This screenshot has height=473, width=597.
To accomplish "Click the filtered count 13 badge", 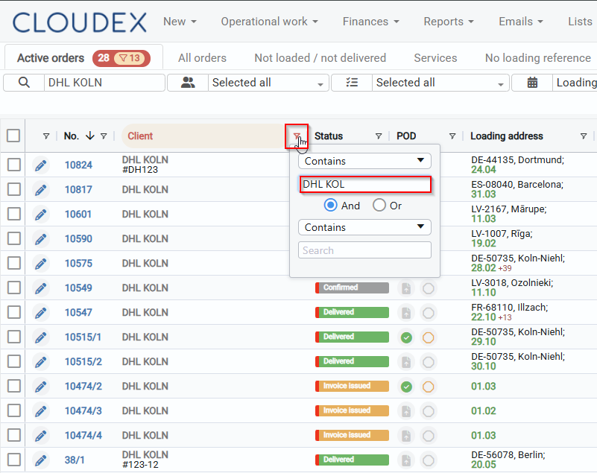I will tap(130, 58).
